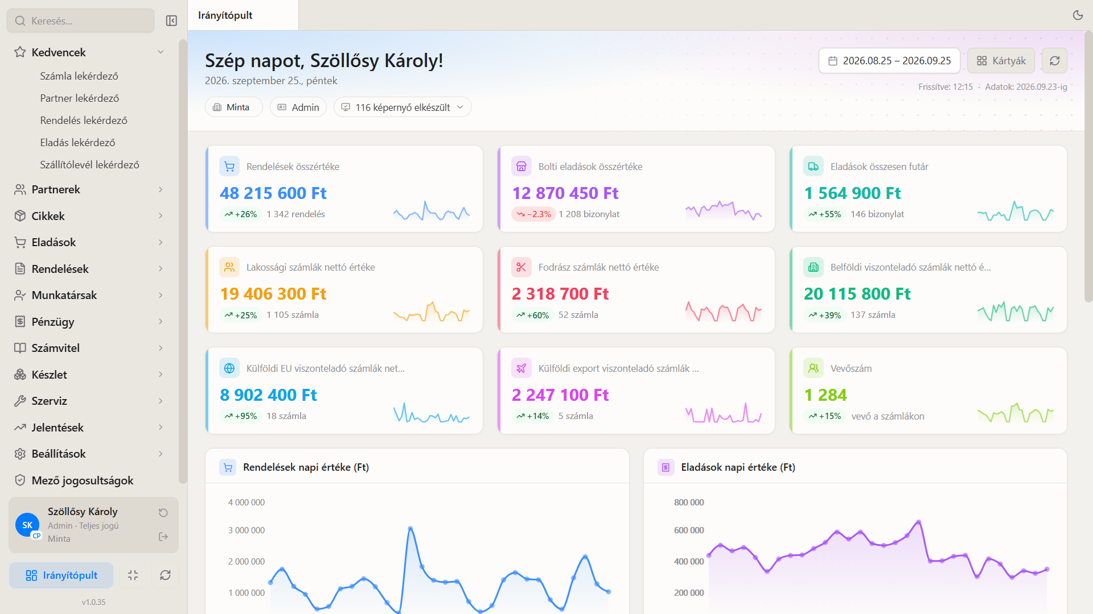Click the Munkatársak user icon
1093x614 pixels.
point(20,295)
